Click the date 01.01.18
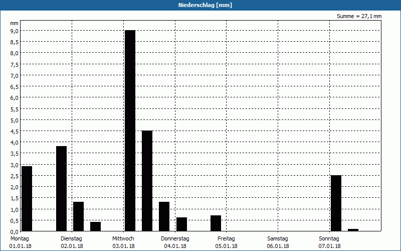This screenshot has width=401, height=251. click(x=21, y=246)
